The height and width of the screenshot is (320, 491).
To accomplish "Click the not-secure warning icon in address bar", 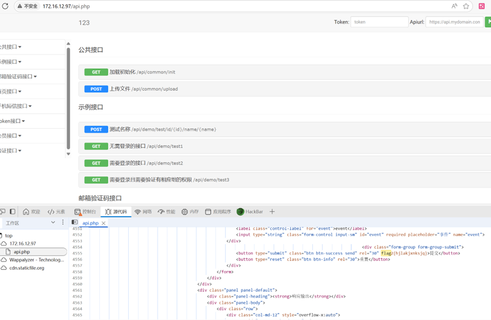I will pos(19,6).
